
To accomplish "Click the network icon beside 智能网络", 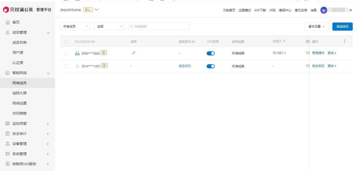I will coord(8,73).
